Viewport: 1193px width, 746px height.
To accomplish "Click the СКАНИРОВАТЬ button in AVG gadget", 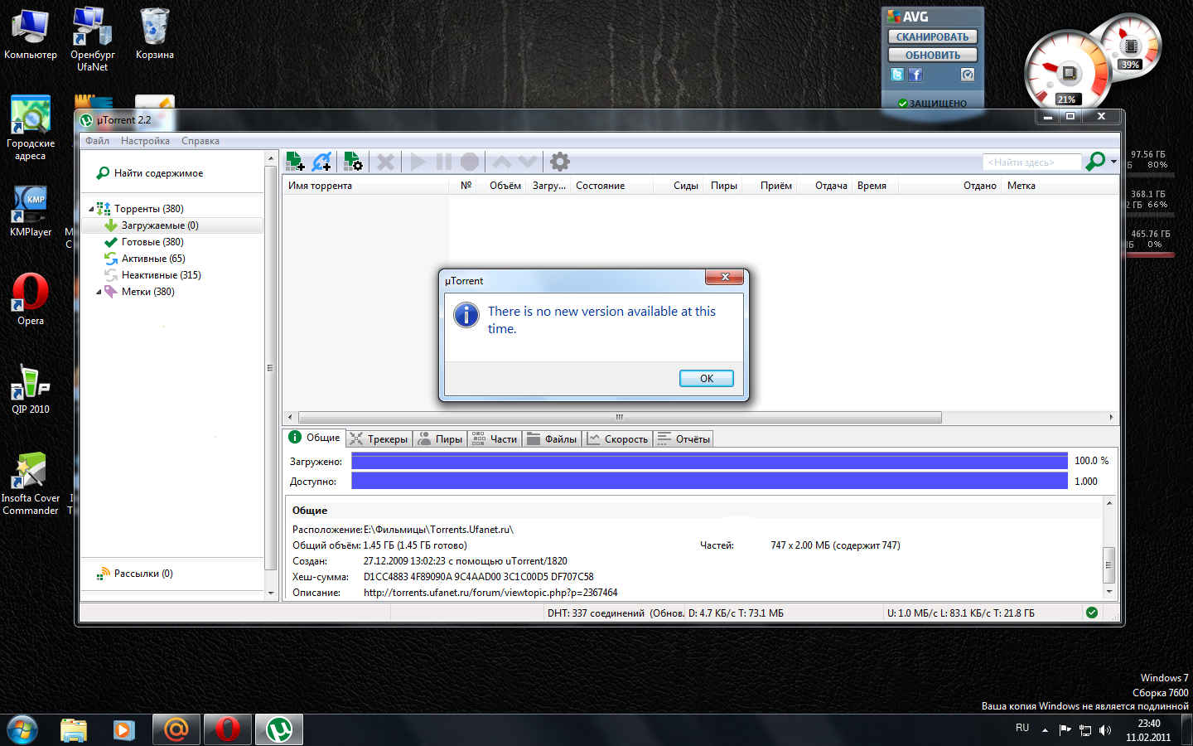I will (x=932, y=36).
